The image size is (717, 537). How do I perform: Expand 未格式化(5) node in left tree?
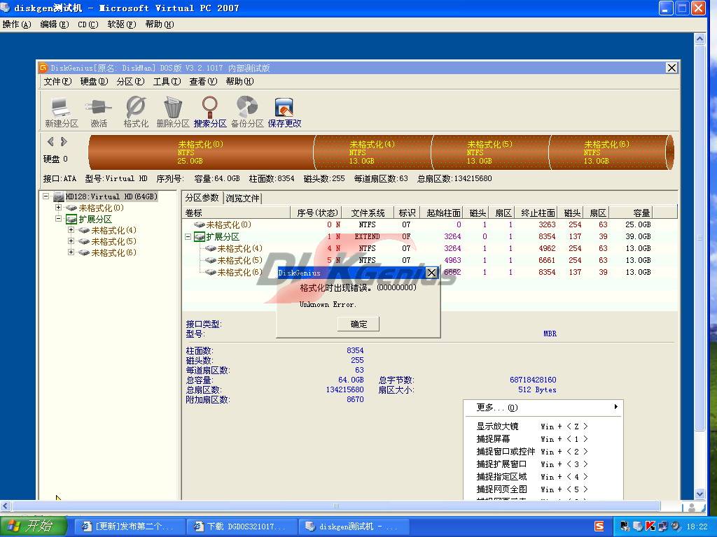point(71,241)
